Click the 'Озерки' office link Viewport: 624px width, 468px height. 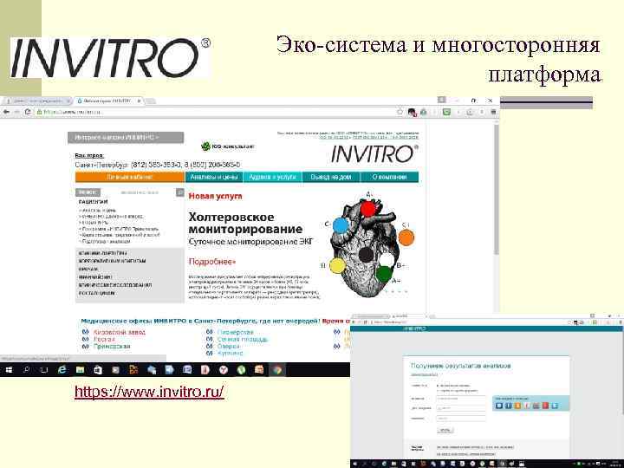tap(229, 346)
